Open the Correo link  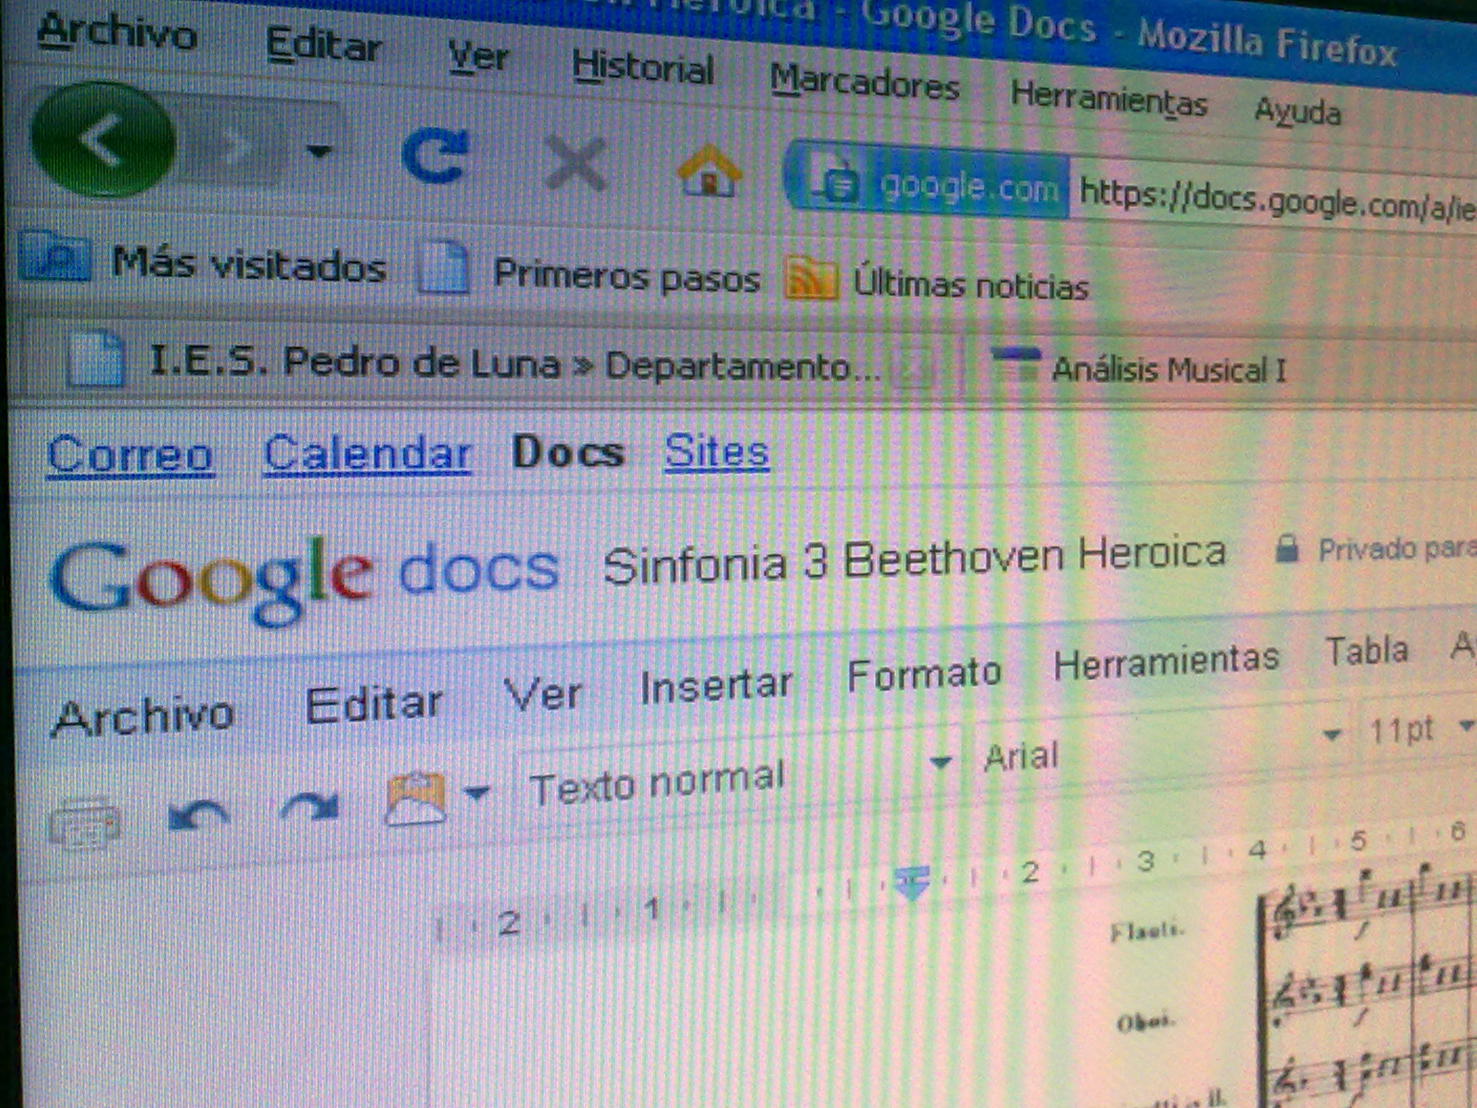coord(130,456)
